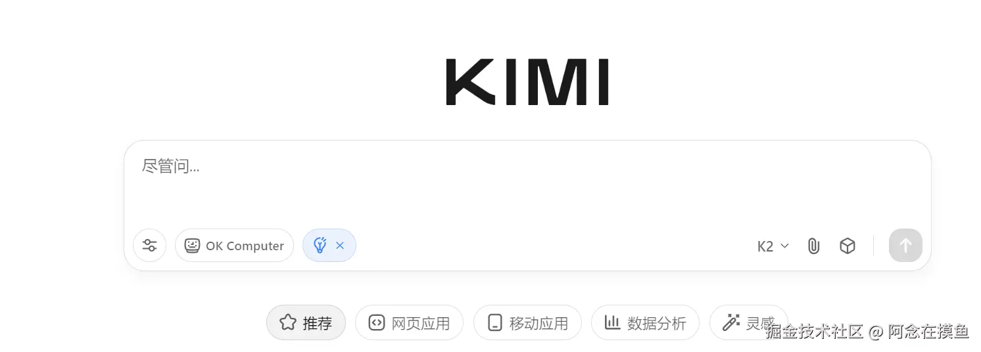Enable the OK Computer mode button
This screenshot has width=981, height=352.
[x=234, y=246]
